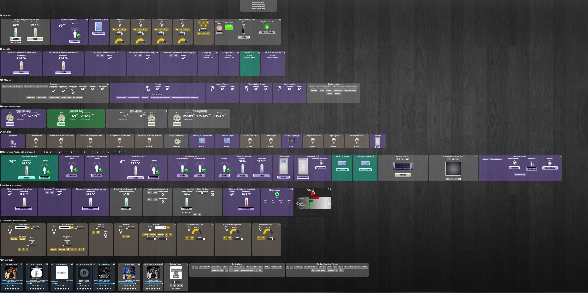588x293 pixels.
Task: Open the Led sonnette summary tile
Action: [36, 141]
